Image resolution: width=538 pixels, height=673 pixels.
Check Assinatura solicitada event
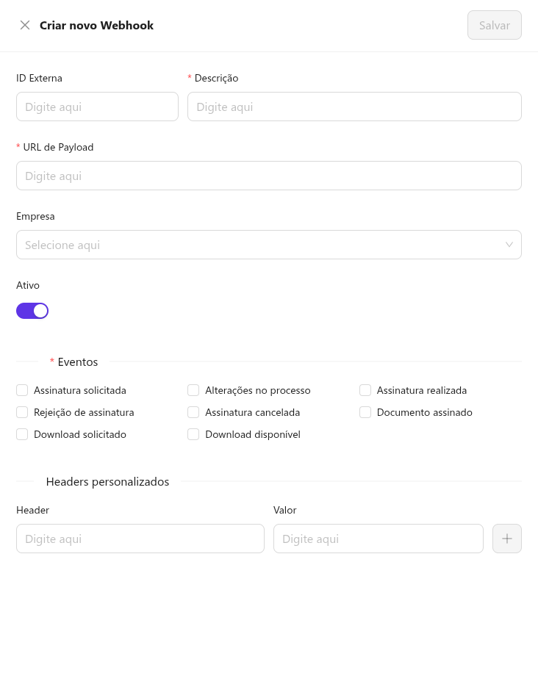click(x=22, y=390)
